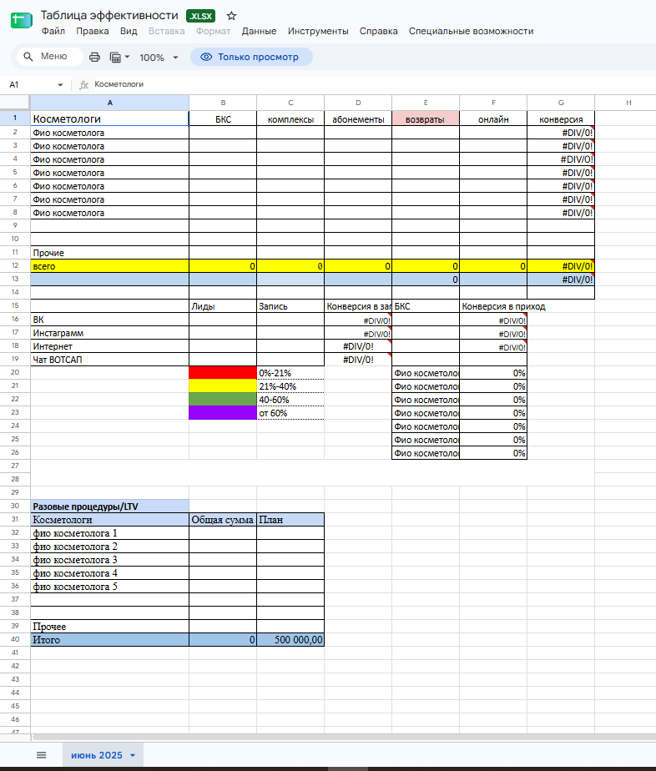Open the Инструменты menu

[318, 31]
